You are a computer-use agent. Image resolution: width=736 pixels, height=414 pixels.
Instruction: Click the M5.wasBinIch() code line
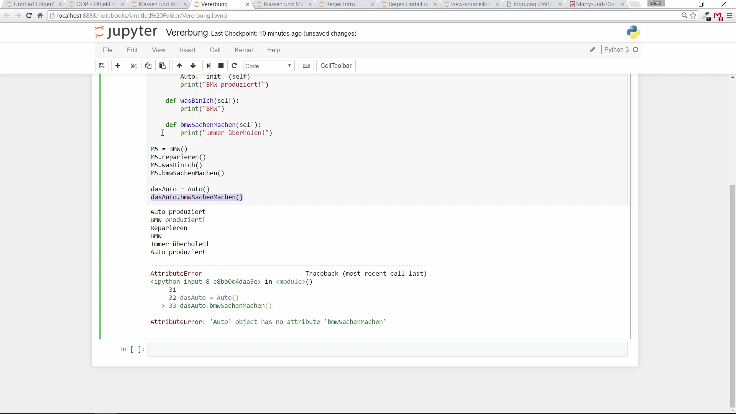click(176, 165)
